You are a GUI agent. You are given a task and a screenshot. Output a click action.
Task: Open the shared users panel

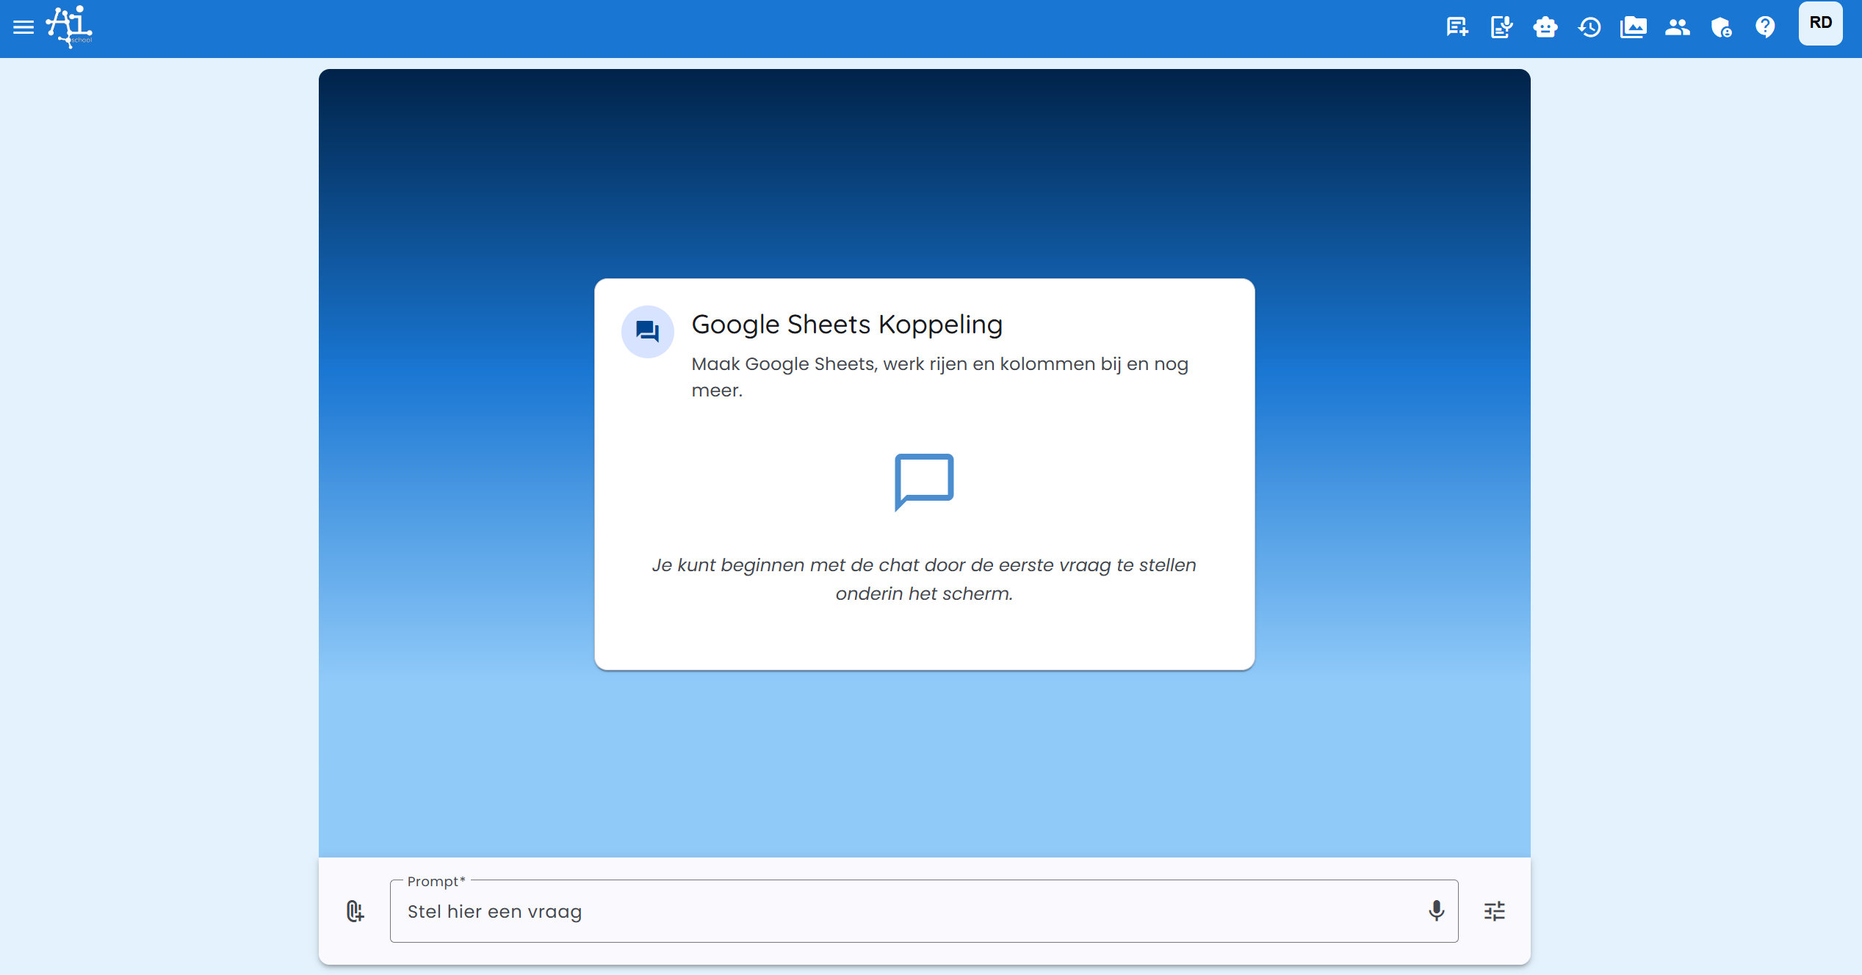click(x=1677, y=27)
